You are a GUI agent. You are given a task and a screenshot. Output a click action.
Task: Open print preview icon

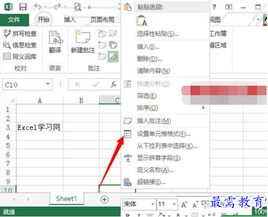78,7
